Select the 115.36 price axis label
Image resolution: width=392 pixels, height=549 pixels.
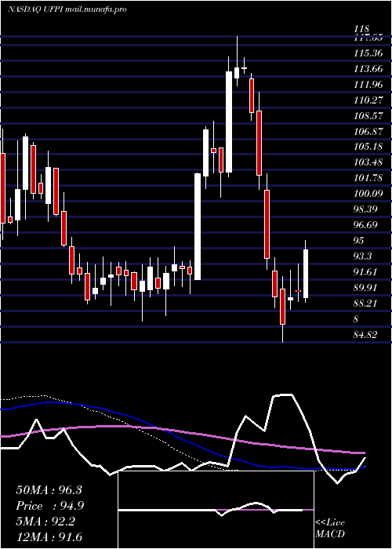click(368, 53)
